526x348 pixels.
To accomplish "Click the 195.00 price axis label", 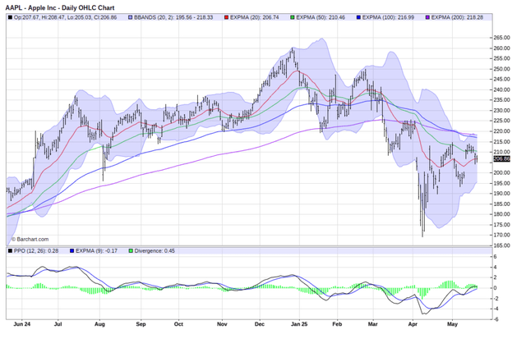I will 502,183.
